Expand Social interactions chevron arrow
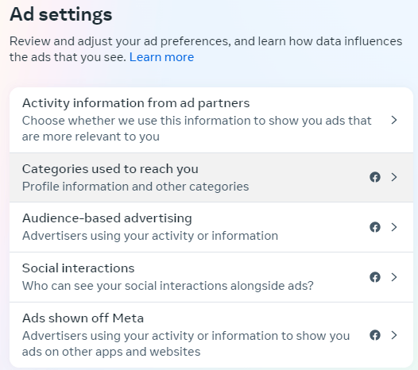 [394, 277]
